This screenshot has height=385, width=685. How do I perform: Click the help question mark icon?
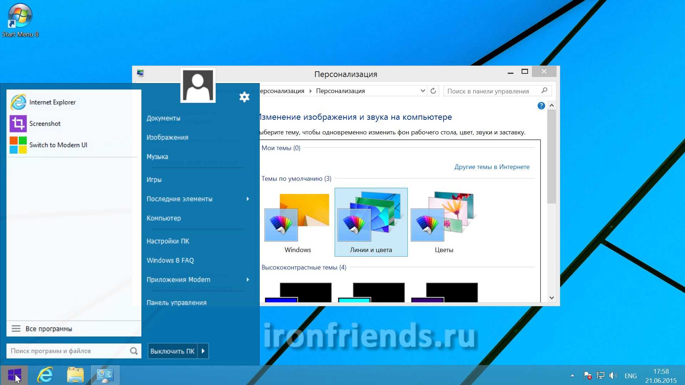(x=541, y=106)
